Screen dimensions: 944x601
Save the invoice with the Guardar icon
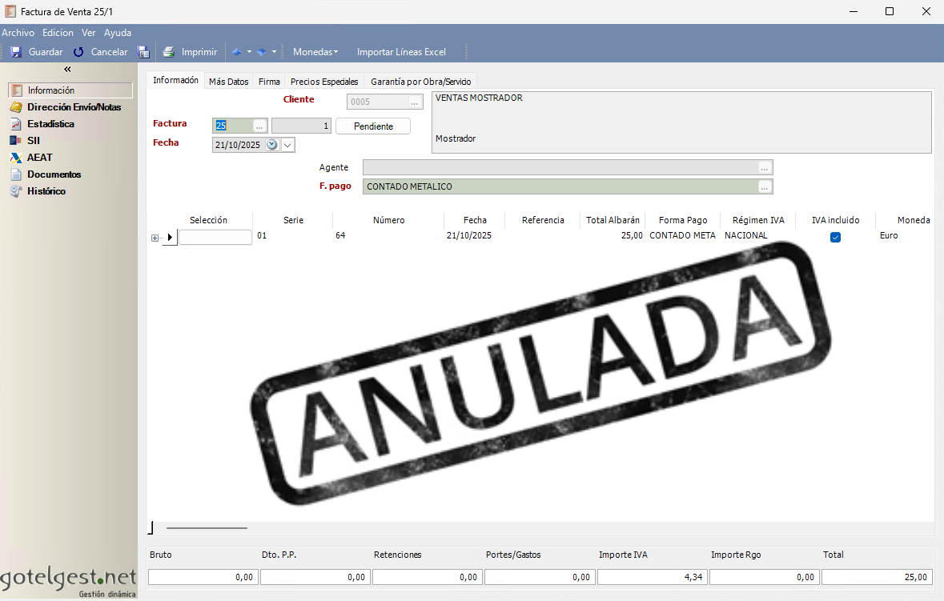[x=16, y=51]
